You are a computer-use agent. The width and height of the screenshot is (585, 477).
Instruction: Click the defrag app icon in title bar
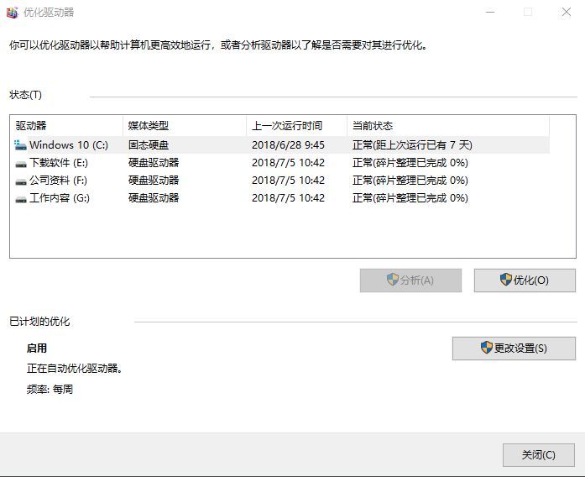[12, 13]
